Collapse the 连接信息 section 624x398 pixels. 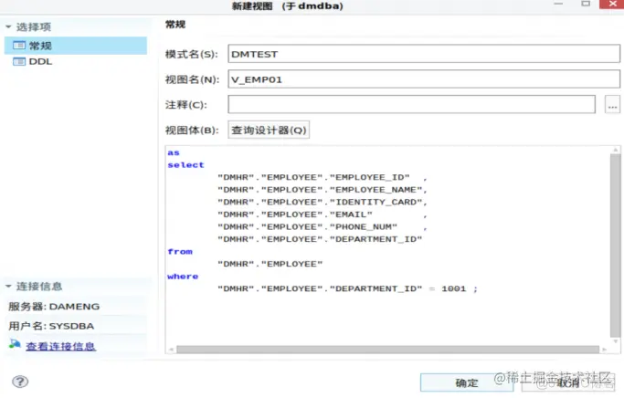pos(8,287)
